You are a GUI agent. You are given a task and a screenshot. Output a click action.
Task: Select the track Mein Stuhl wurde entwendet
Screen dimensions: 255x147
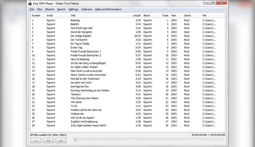coord(86,71)
